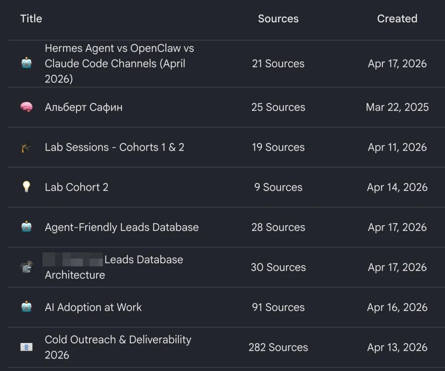
Task: Click projector icon beside Leads Database Architecture
Action: (26, 267)
